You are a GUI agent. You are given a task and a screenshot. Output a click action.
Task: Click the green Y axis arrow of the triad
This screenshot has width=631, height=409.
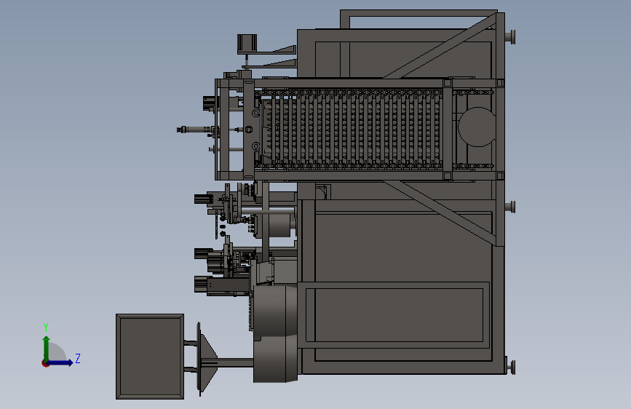(46, 348)
